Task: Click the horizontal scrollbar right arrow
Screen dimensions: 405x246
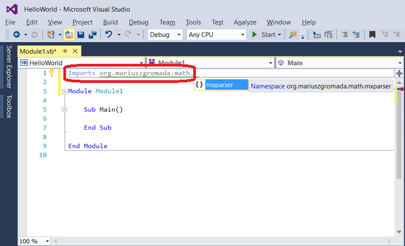Action: coord(390,241)
